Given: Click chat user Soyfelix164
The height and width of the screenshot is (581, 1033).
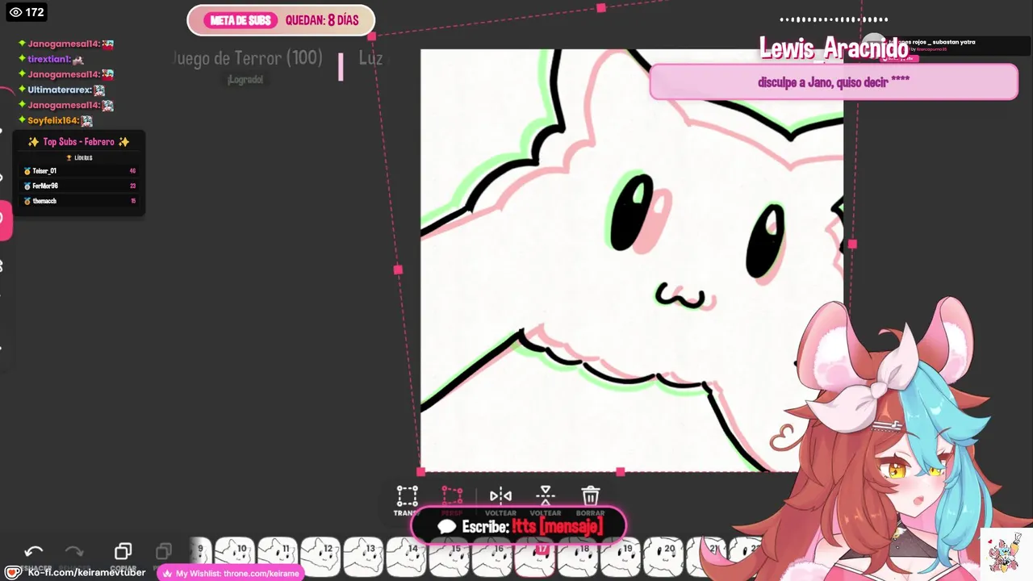Looking at the screenshot, I should click(x=53, y=120).
